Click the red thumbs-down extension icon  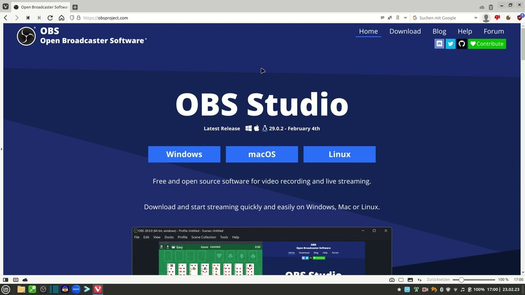[x=498, y=18]
